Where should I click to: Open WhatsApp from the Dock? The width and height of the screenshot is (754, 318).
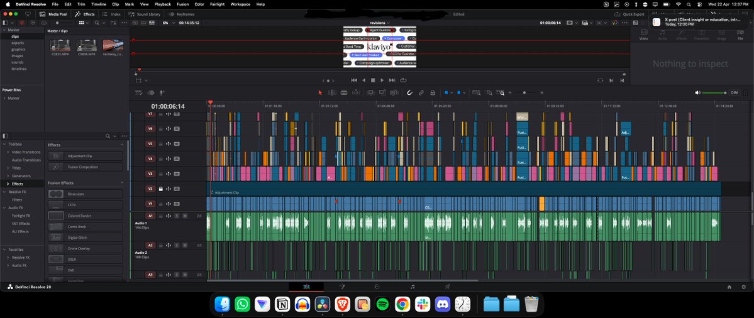[x=242, y=304]
